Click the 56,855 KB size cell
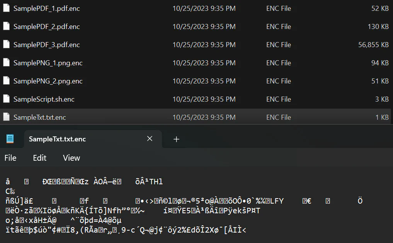This screenshot has width=393, height=243. 373,45
